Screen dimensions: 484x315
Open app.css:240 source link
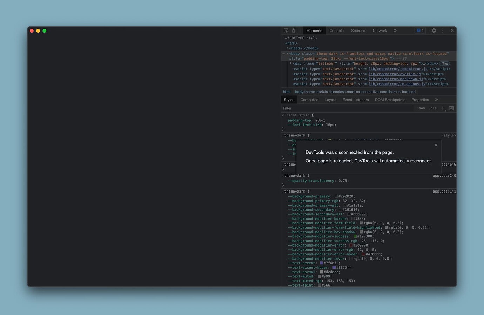click(444, 176)
